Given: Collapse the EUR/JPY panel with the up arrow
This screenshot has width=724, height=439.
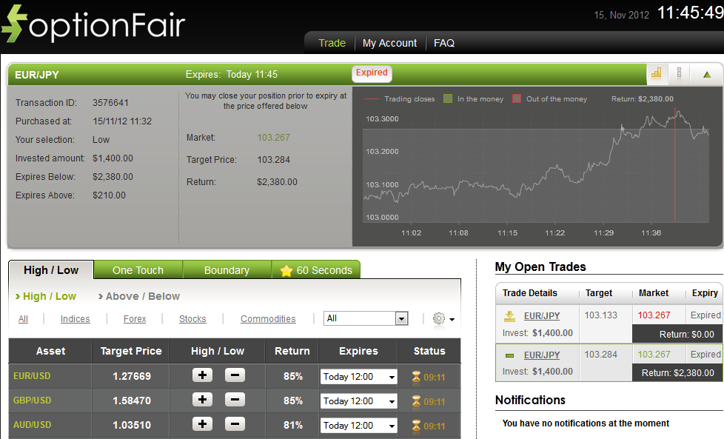Looking at the screenshot, I should point(707,74).
